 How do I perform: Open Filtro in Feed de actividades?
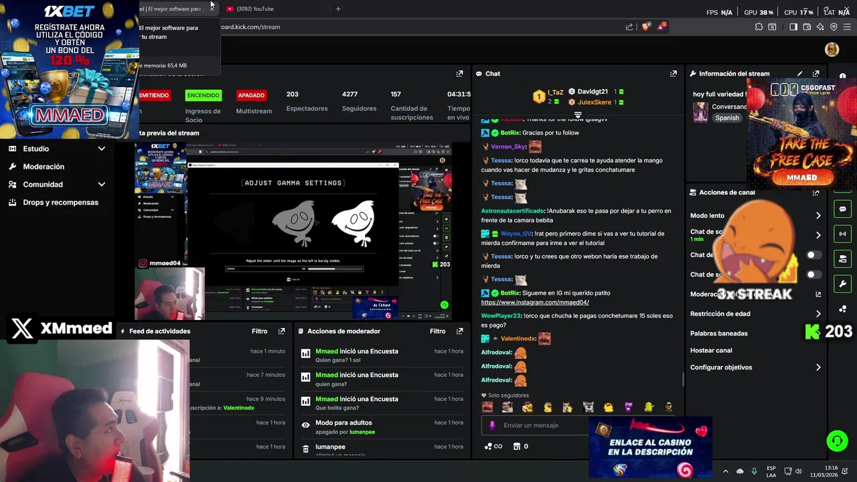pos(259,331)
